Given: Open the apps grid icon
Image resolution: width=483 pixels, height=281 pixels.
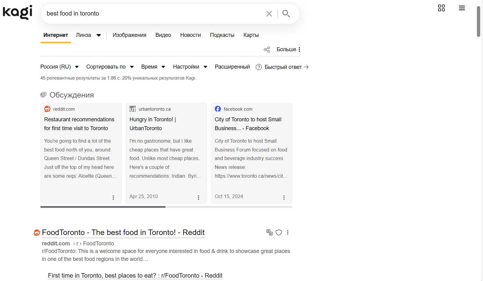Looking at the screenshot, I should 441,8.
